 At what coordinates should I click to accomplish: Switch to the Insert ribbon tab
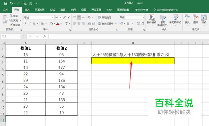click(x=27, y=10)
